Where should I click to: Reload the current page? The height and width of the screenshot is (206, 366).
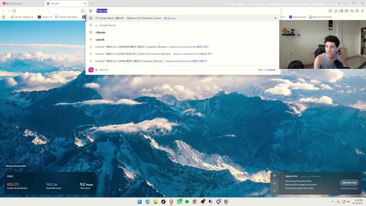tap(14, 11)
